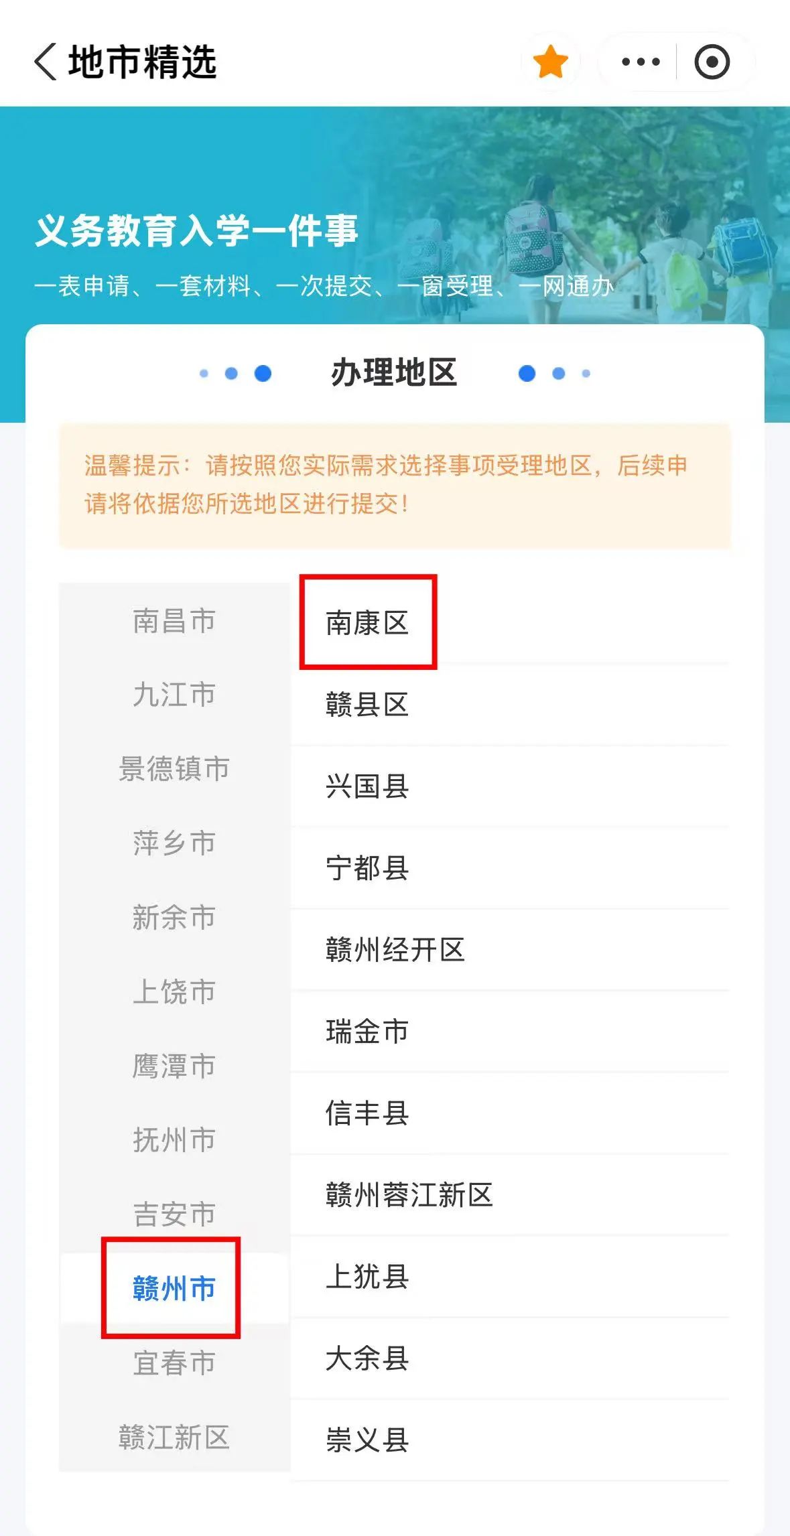
Task: Select 赣县区 from the district list
Action: click(x=367, y=705)
